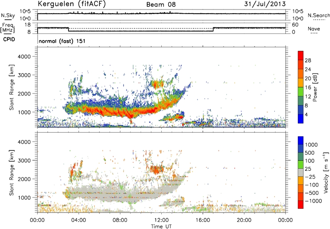Click the '04:00' time axis tick label
The width and height of the screenshot is (330, 229).
pos(78,220)
